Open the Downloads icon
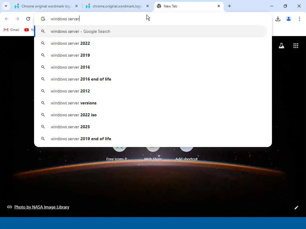Viewport: 306px width, 229px height. (x=278, y=19)
